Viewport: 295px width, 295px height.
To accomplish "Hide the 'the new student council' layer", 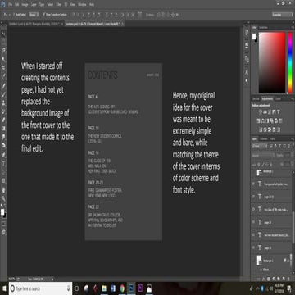I will 253,235.
